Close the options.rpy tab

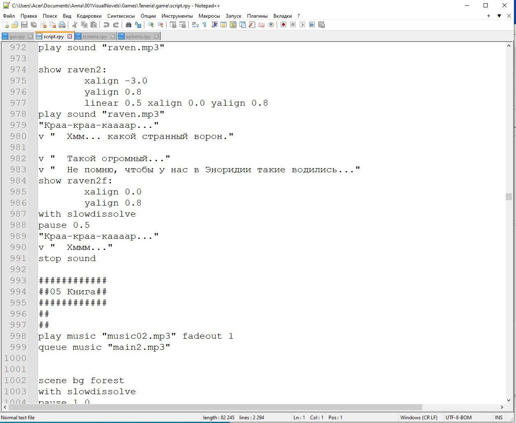click(x=156, y=37)
